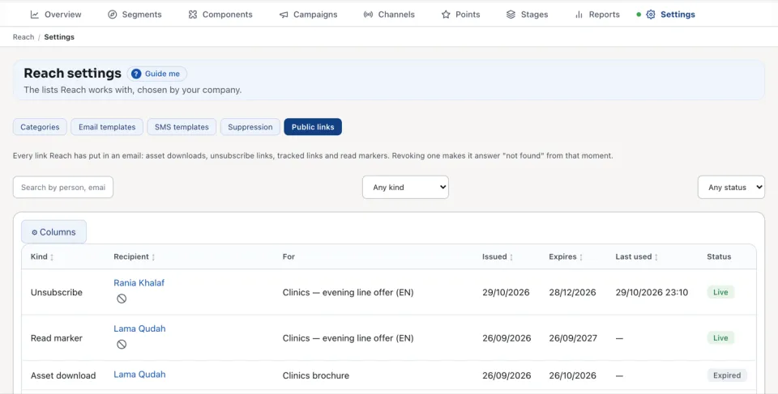Image resolution: width=778 pixels, height=394 pixels.
Task: Switch to the SMS templates tab
Action: pyautogui.click(x=182, y=127)
